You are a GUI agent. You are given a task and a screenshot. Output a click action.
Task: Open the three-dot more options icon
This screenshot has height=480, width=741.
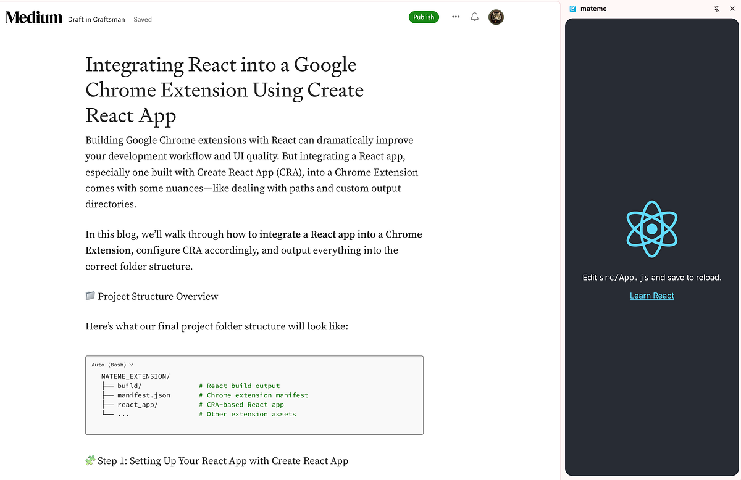coord(456,17)
